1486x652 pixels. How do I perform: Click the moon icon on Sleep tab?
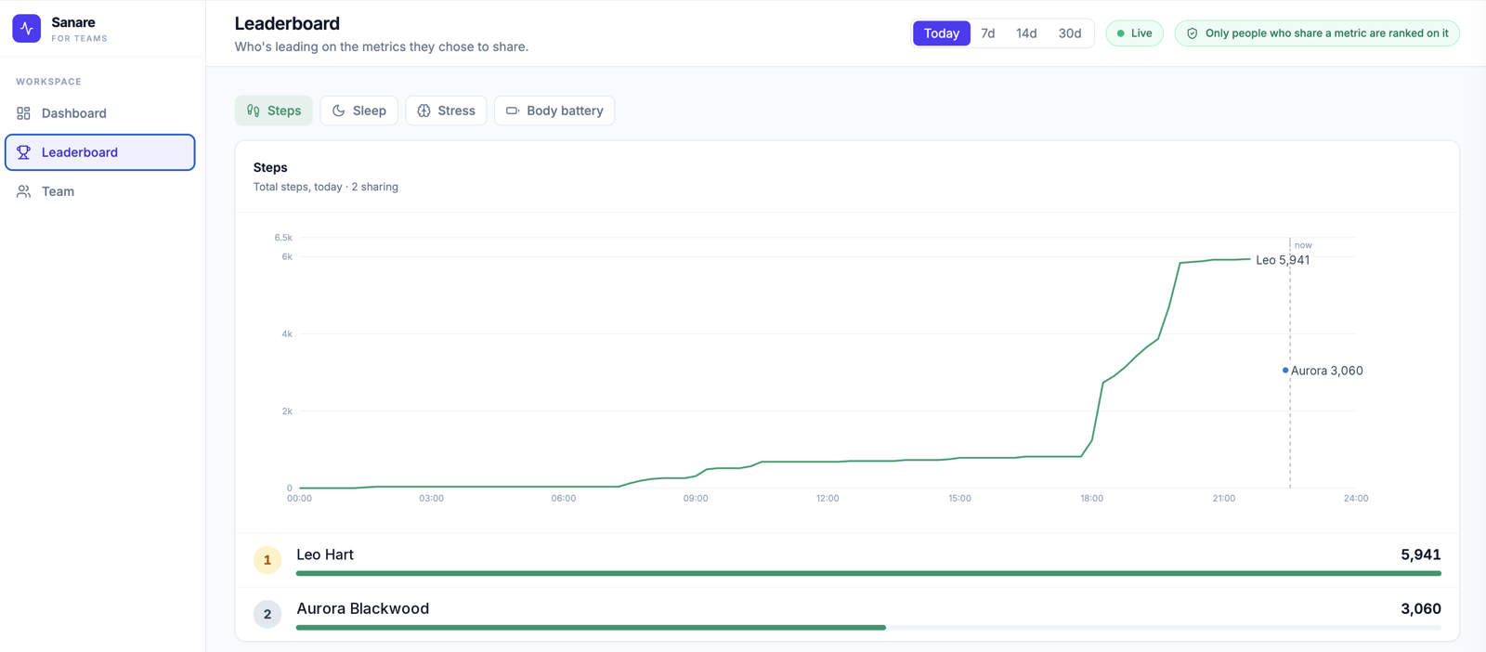(339, 111)
